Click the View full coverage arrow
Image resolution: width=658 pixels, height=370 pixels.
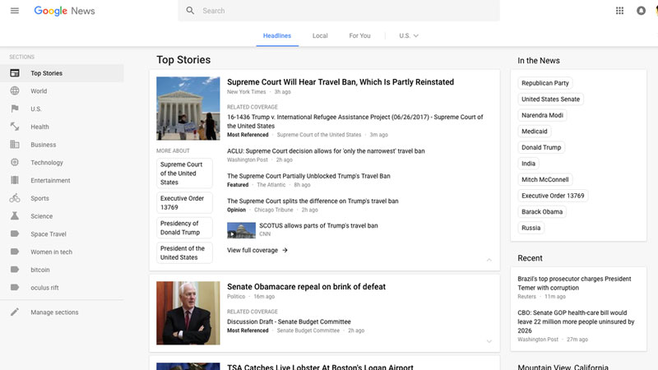[285, 250]
